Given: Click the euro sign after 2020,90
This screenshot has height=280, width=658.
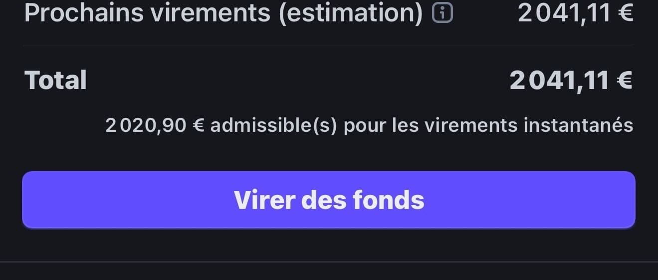Looking at the screenshot, I should (x=199, y=126).
